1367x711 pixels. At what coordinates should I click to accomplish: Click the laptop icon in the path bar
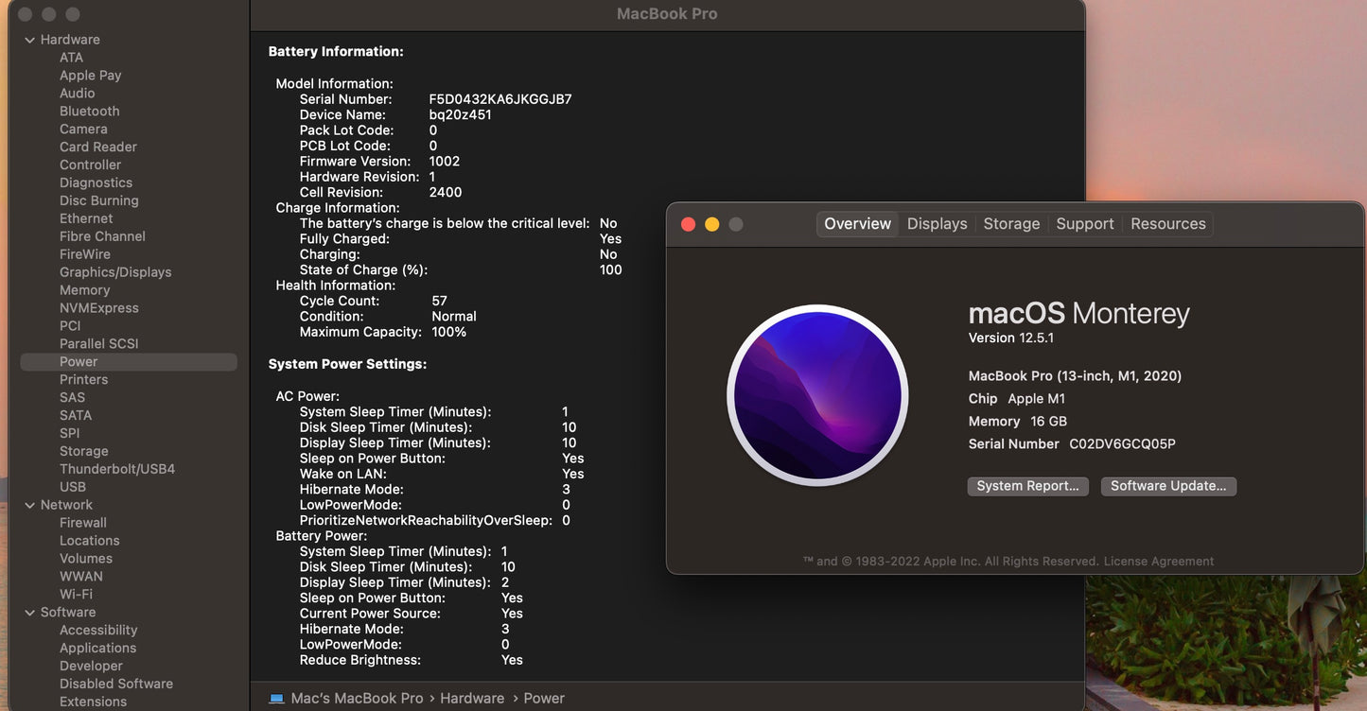pyautogui.click(x=276, y=699)
